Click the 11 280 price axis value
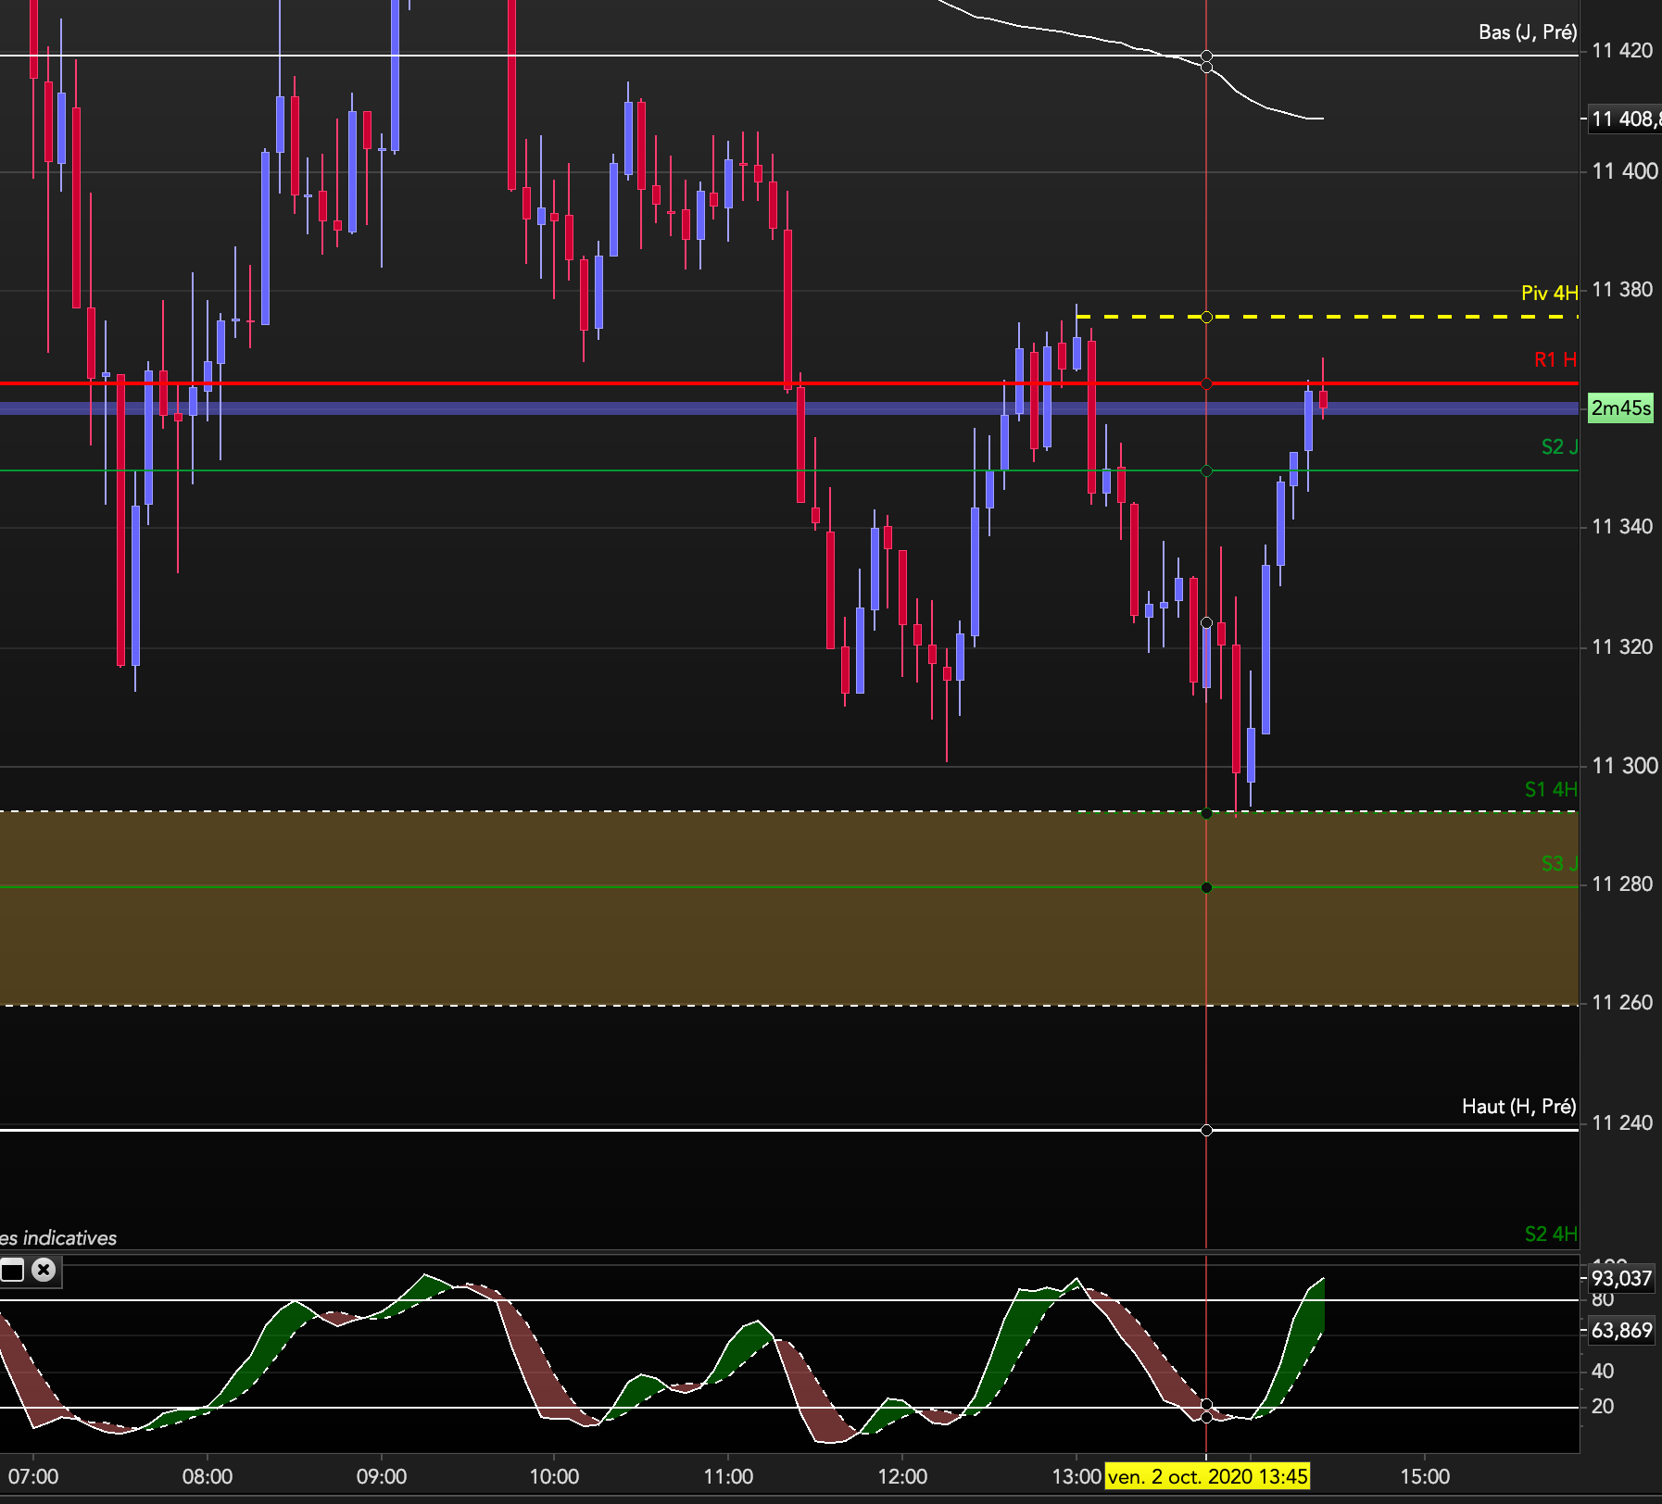Image resolution: width=1662 pixels, height=1504 pixels. click(1622, 884)
